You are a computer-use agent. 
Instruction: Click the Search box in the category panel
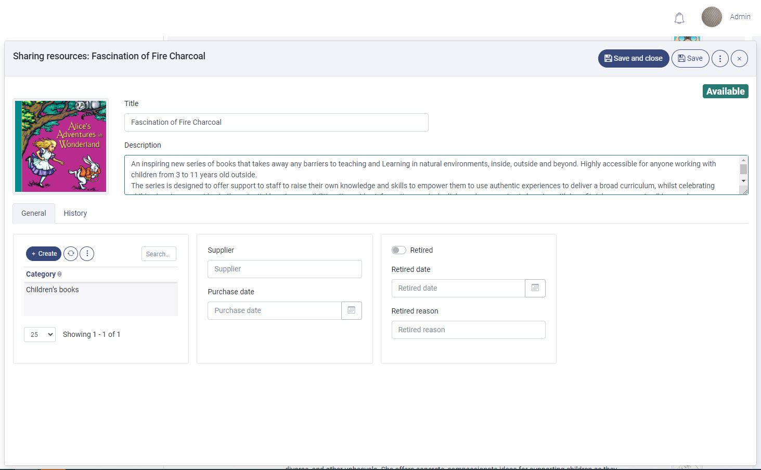[159, 254]
